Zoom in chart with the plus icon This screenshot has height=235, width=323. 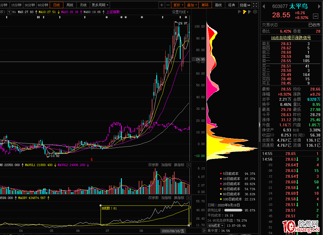point(162,5)
